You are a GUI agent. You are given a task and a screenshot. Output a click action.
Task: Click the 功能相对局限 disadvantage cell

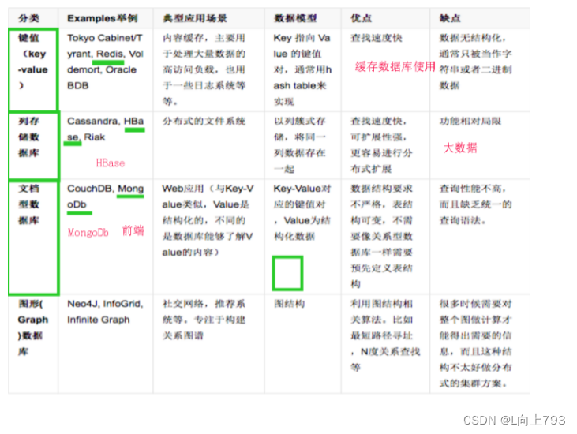coord(480,145)
